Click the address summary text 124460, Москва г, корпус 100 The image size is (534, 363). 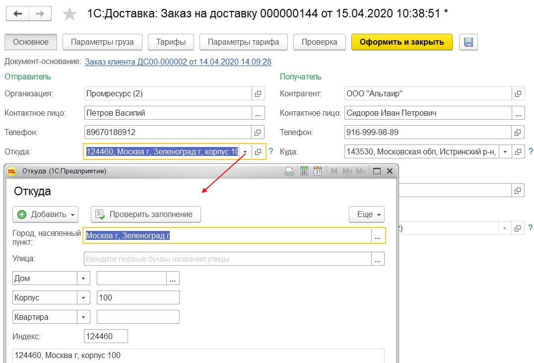[x=67, y=355]
